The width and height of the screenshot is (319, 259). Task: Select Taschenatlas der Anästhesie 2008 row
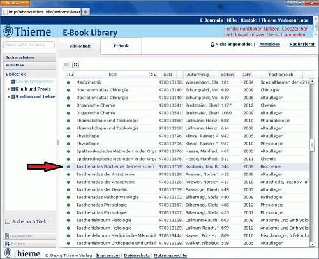186,174
